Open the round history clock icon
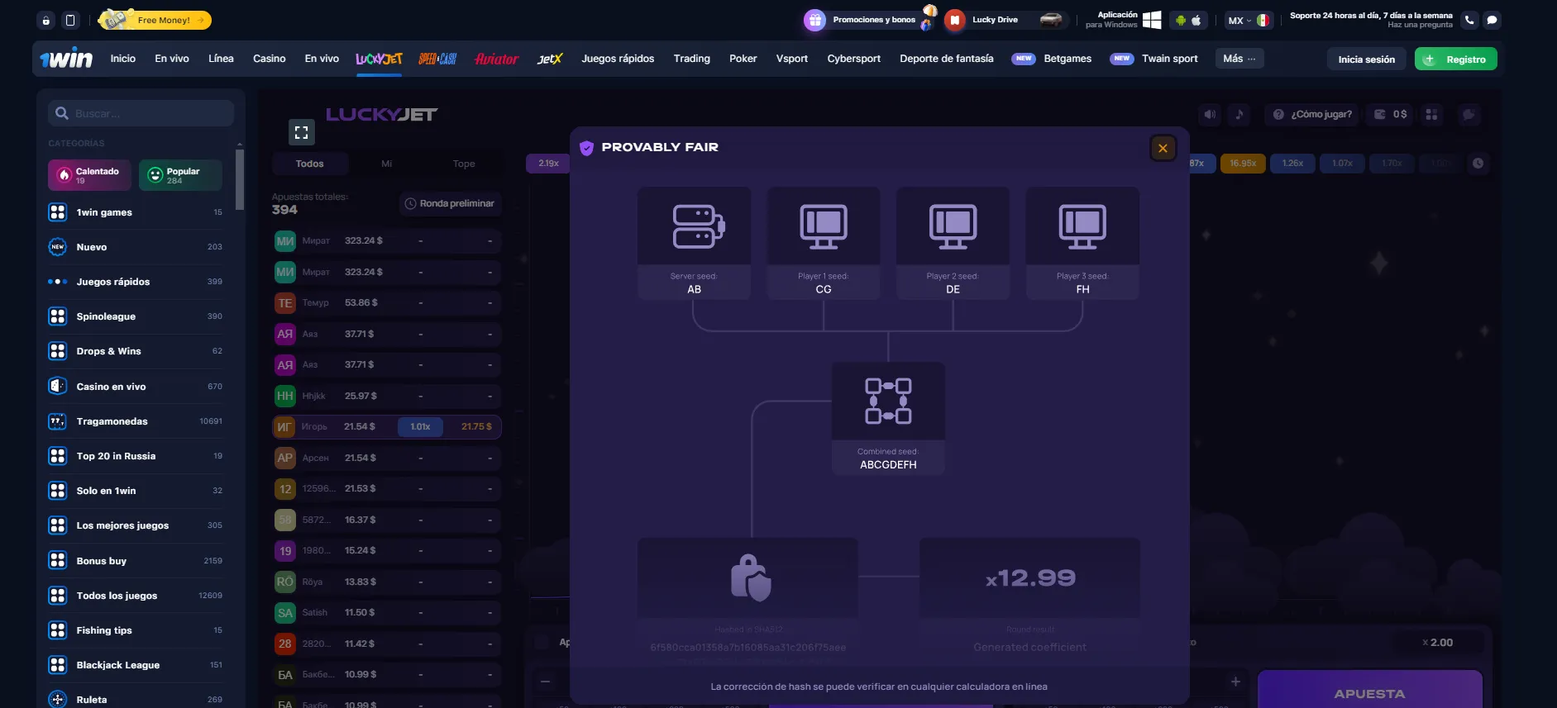The image size is (1557, 708). point(1478,164)
